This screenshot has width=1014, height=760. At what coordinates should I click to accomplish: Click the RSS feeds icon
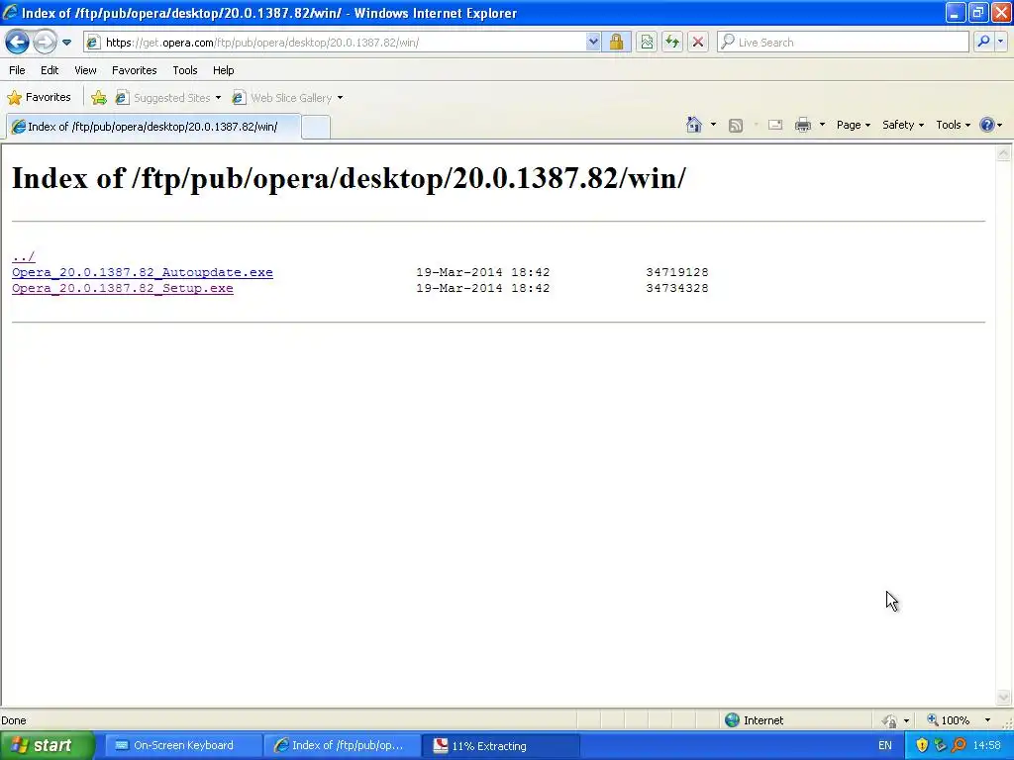[x=736, y=126]
